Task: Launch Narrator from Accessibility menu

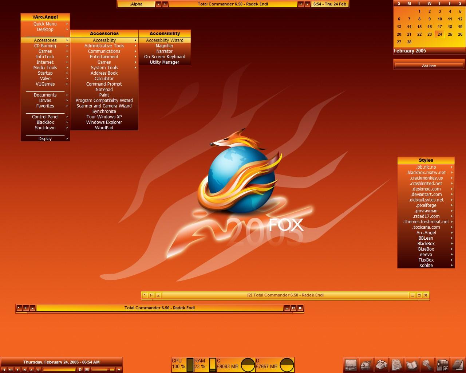Action: pos(165,51)
